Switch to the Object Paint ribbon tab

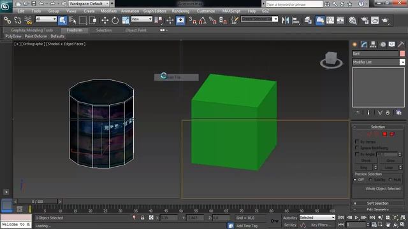pos(136,30)
